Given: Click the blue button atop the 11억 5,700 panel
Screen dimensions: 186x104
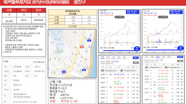Looking at the screenshot, I should pyautogui.click(x=136, y=58).
